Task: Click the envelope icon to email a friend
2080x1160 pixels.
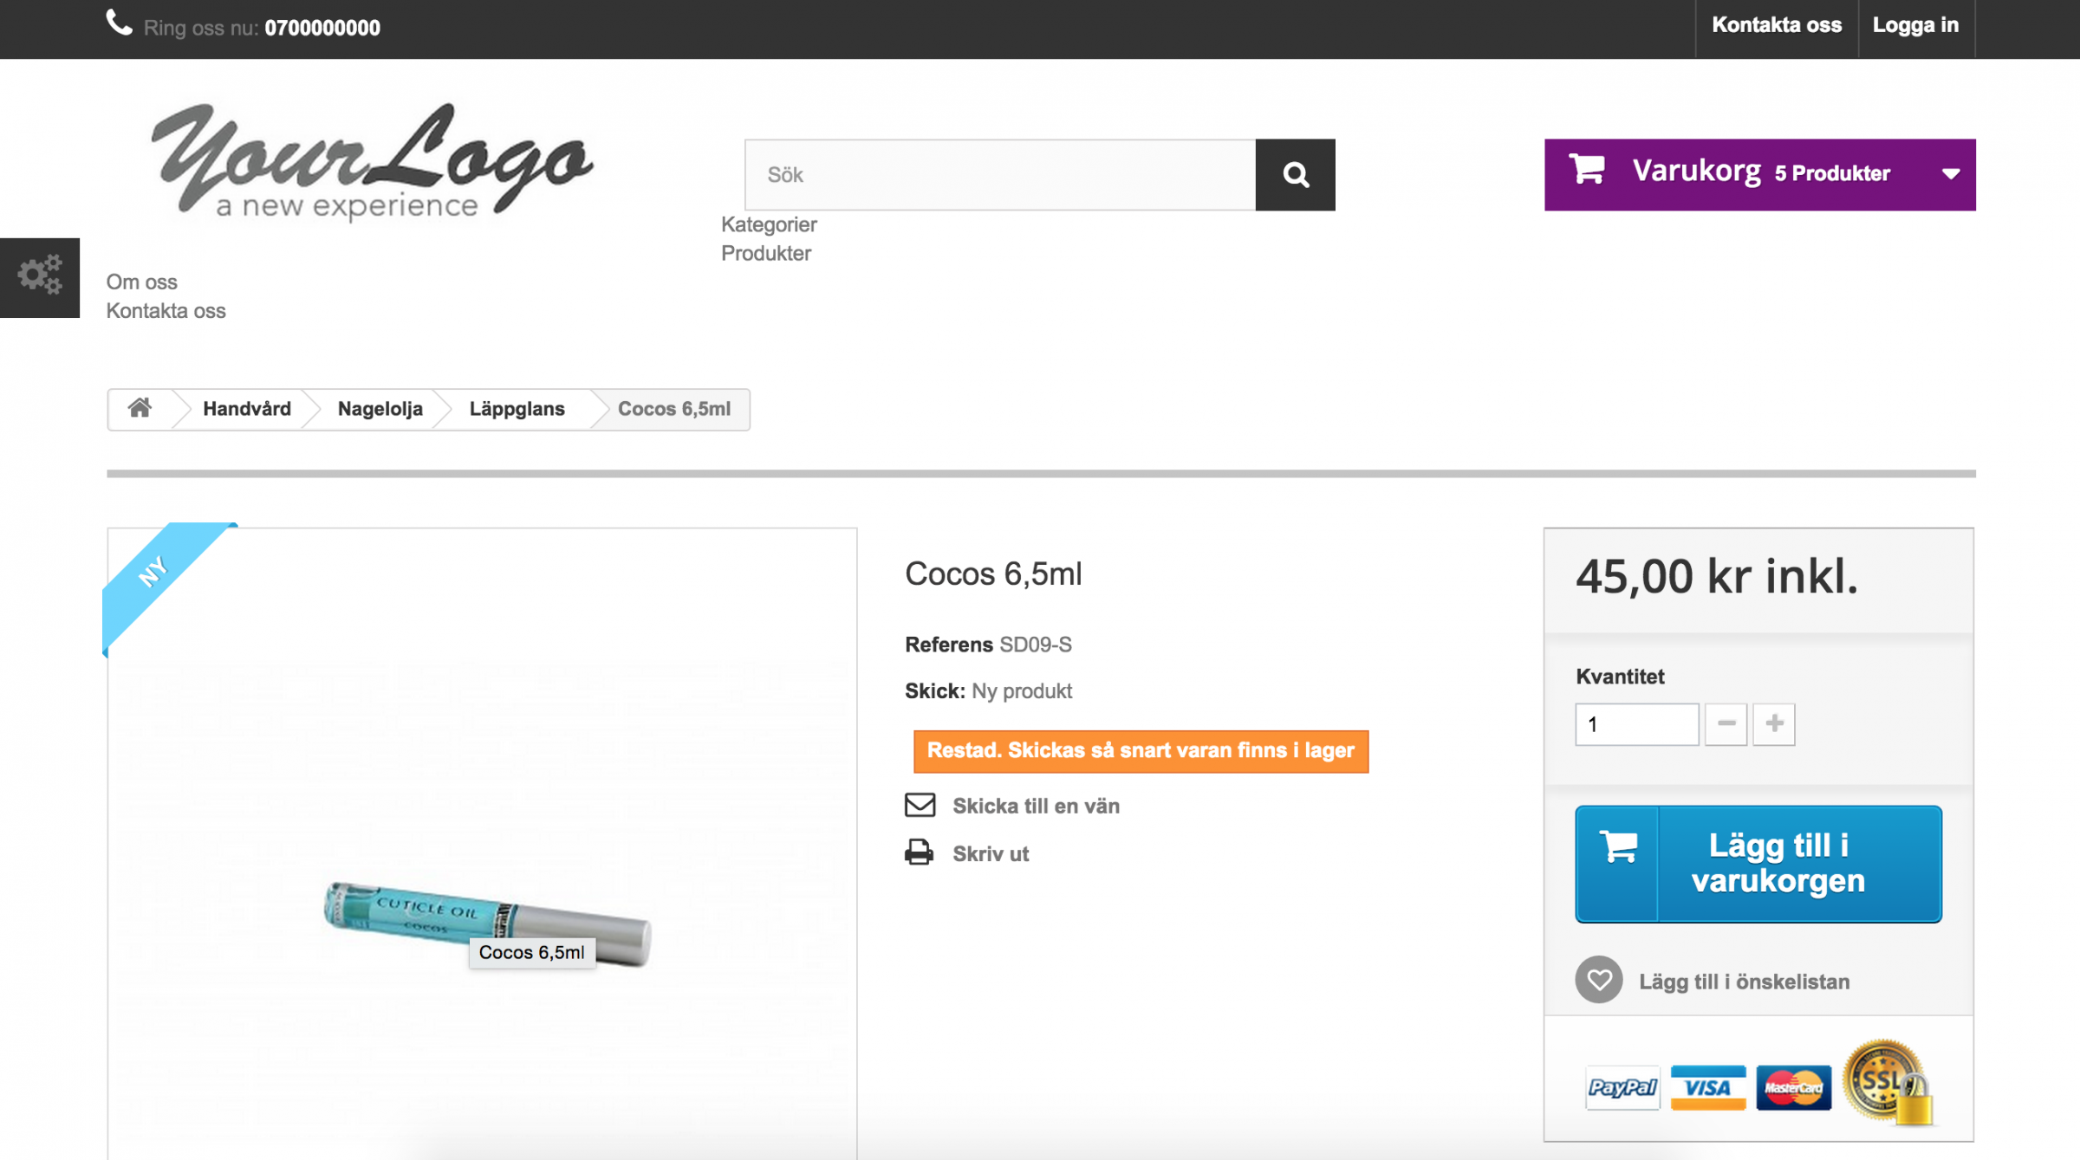Action: click(x=920, y=805)
